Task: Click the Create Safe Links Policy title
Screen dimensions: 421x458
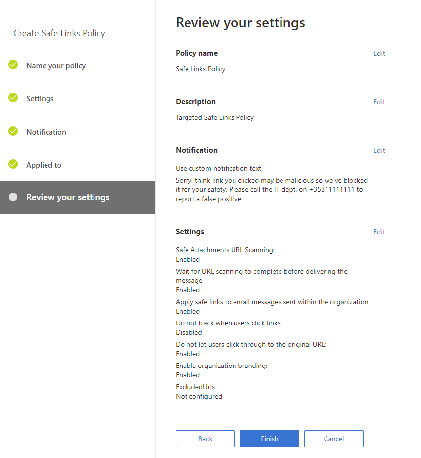Action: click(59, 33)
